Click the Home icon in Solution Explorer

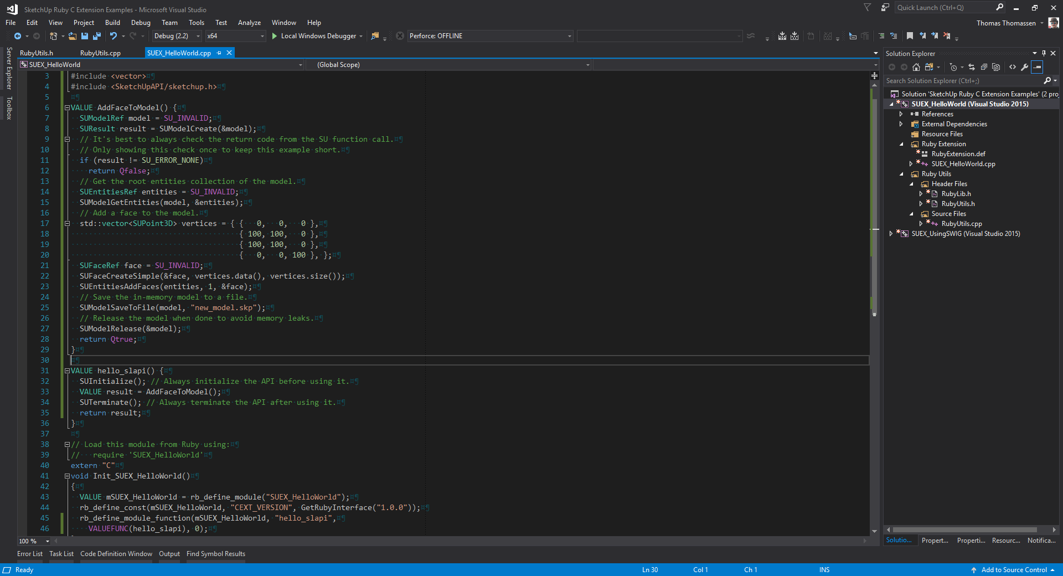click(x=916, y=67)
